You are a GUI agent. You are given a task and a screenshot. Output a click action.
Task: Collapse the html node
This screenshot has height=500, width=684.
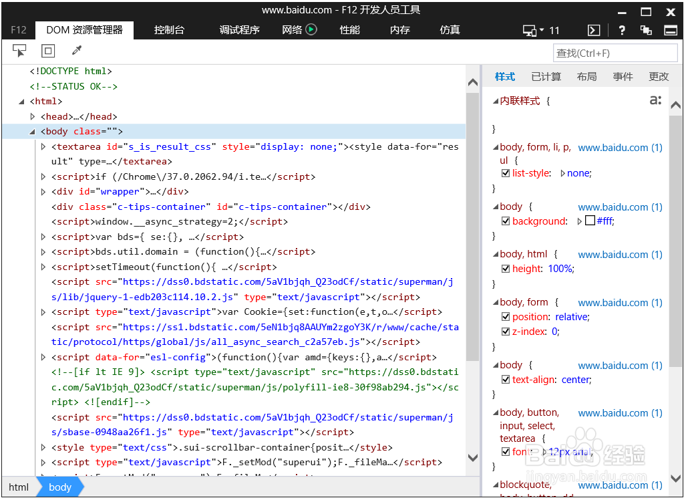(x=21, y=102)
